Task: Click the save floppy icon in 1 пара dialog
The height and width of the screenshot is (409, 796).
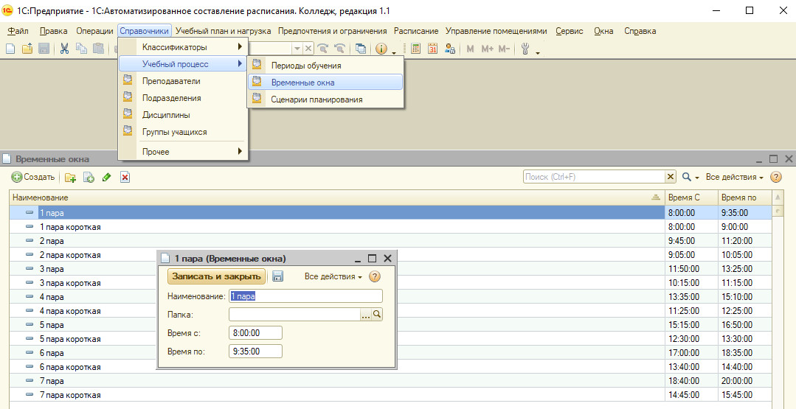Action: [277, 276]
